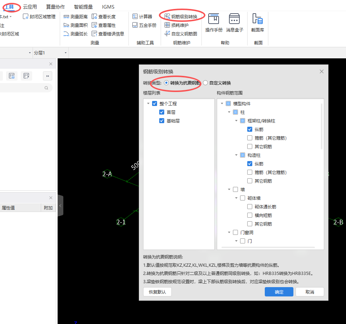Image resolution: width=346 pixels, height=324 pixels.
Task: Collapse the 门窗洞 tree node
Action: (x=229, y=233)
